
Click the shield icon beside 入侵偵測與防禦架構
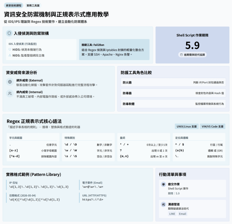[9, 33]
